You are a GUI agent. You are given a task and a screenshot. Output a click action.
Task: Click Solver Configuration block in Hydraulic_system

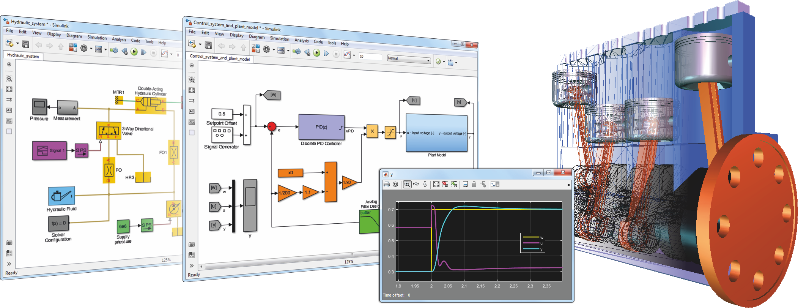click(x=59, y=223)
